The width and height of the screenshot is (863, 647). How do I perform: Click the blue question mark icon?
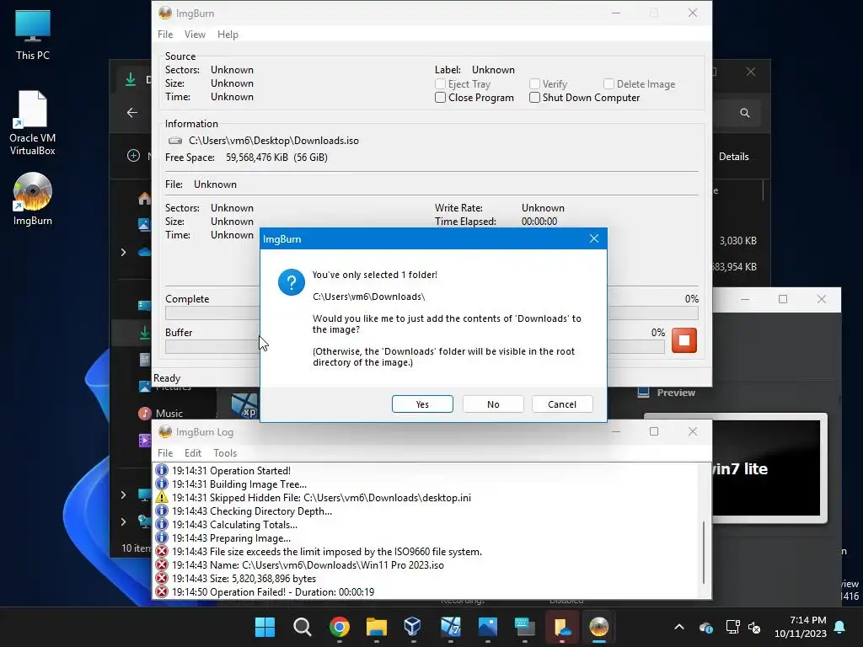point(291,282)
